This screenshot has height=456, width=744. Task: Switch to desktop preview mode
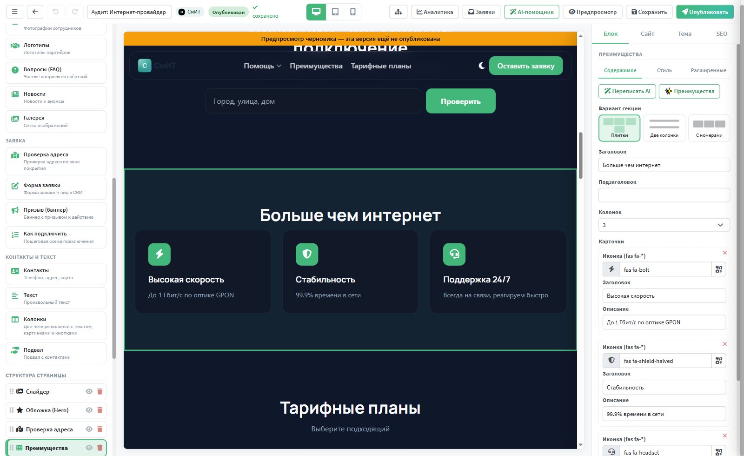click(316, 12)
